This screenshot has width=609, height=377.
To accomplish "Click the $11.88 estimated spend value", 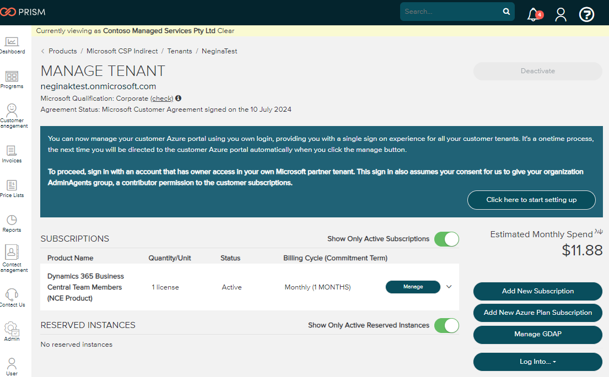I will [x=582, y=250].
